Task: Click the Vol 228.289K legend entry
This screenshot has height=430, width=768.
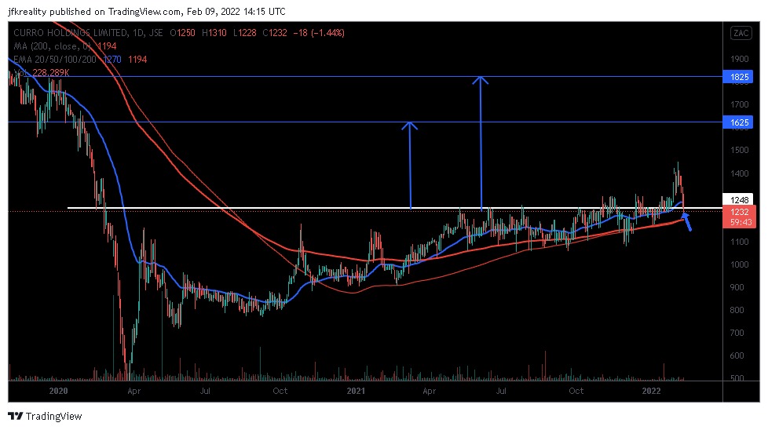Action: (42, 72)
